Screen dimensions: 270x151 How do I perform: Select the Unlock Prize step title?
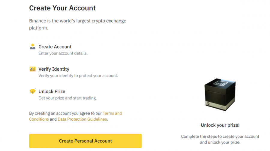(52, 91)
